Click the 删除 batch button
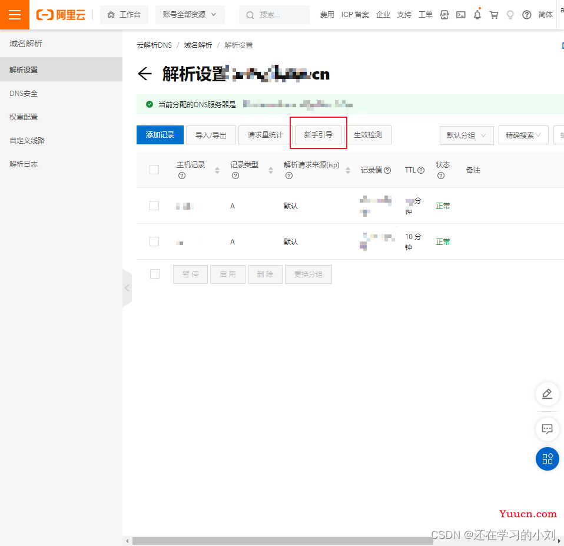This screenshot has width=564, height=546. [x=265, y=274]
